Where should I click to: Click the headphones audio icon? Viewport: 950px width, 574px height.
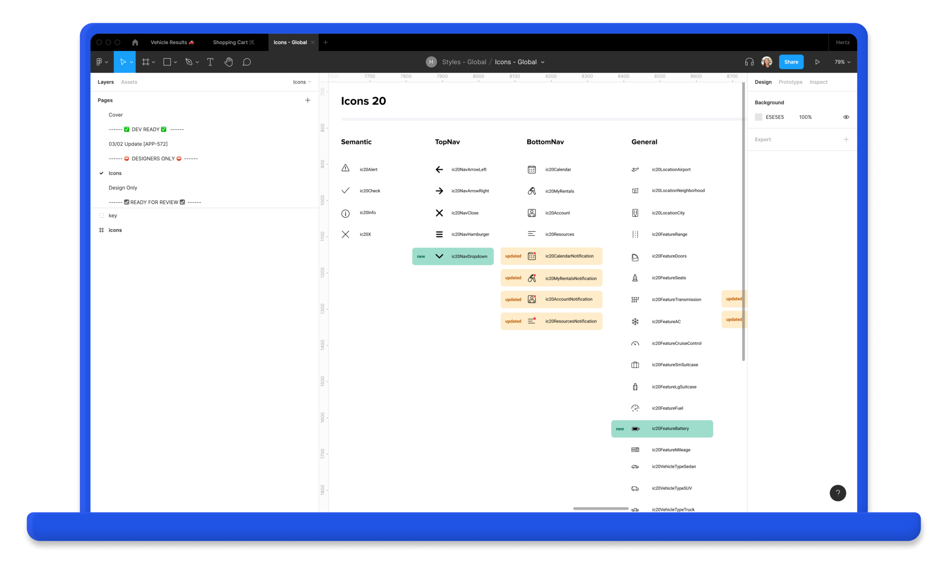point(749,62)
